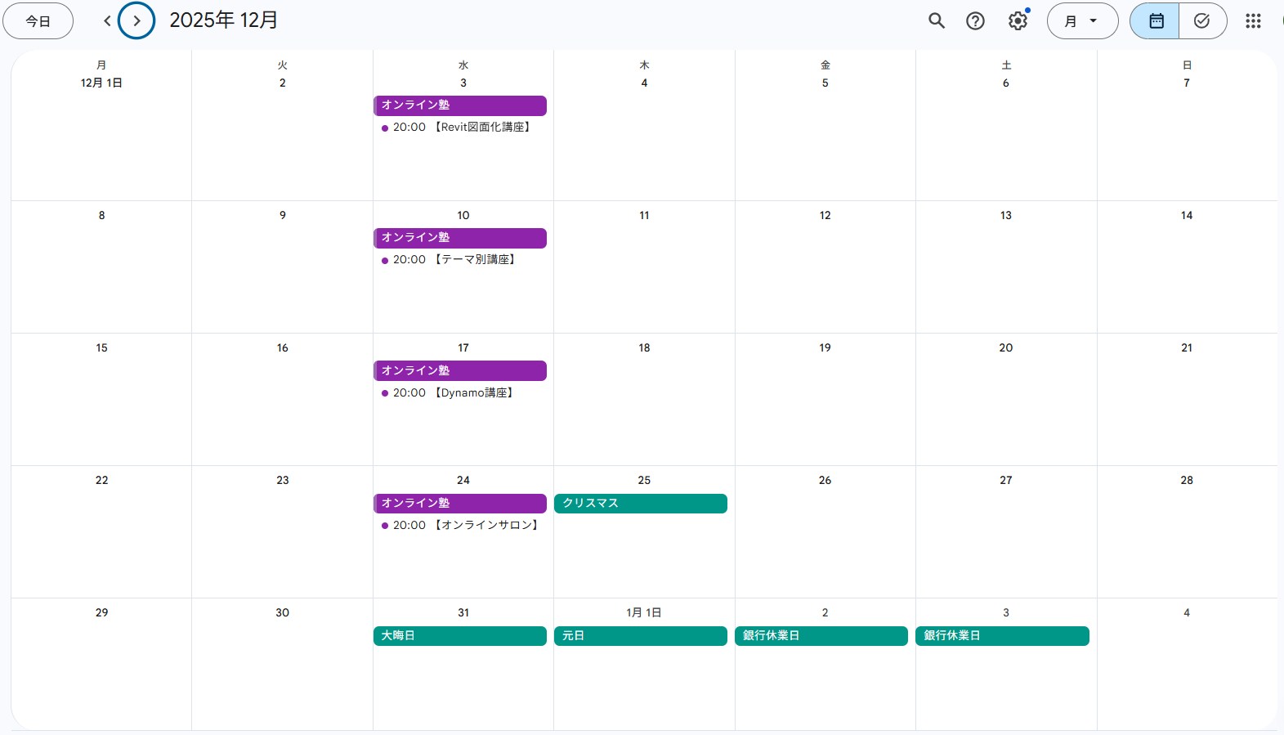Click the date number 19
Viewport: 1284px width, 735px height.
[x=825, y=348]
